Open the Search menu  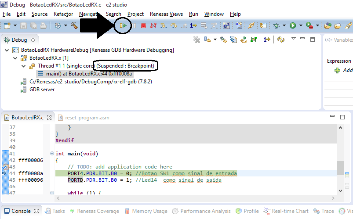[113, 14]
